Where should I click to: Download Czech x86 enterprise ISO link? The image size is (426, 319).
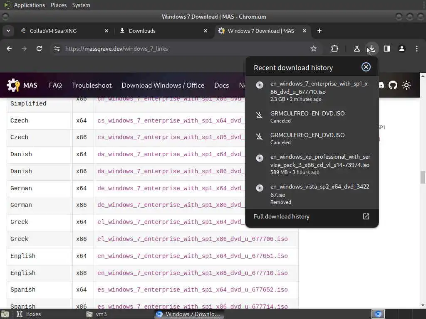[171, 137]
